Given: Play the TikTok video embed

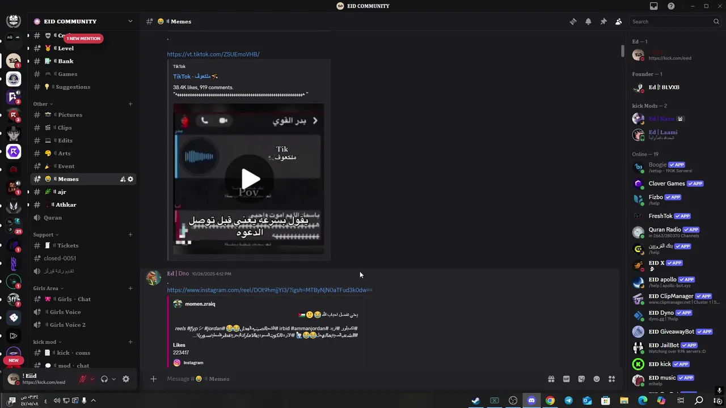Looking at the screenshot, I should [250, 180].
